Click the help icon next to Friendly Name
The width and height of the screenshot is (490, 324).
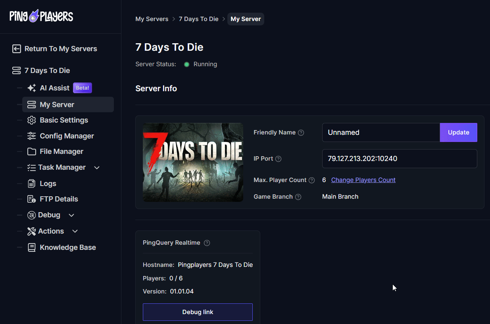301,133
